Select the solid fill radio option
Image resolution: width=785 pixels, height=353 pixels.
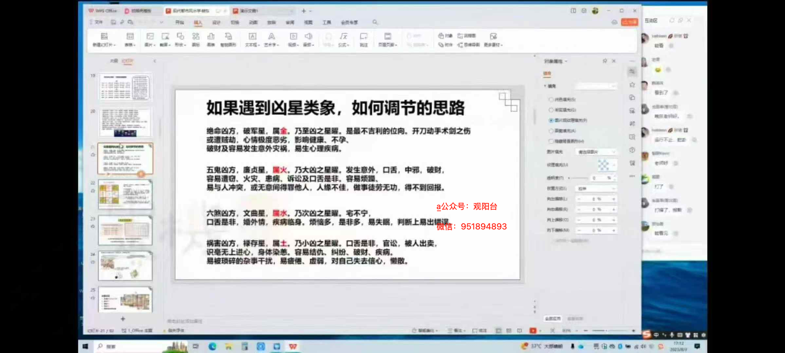(551, 99)
